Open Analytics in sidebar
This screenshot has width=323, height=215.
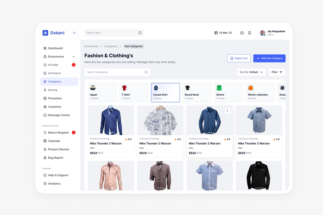[x=59, y=183]
